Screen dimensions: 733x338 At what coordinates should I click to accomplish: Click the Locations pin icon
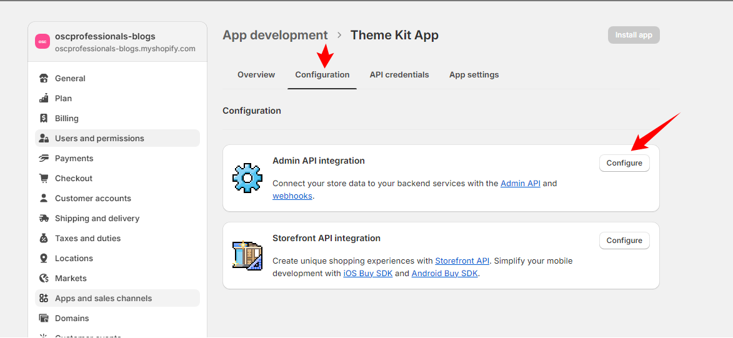44,258
